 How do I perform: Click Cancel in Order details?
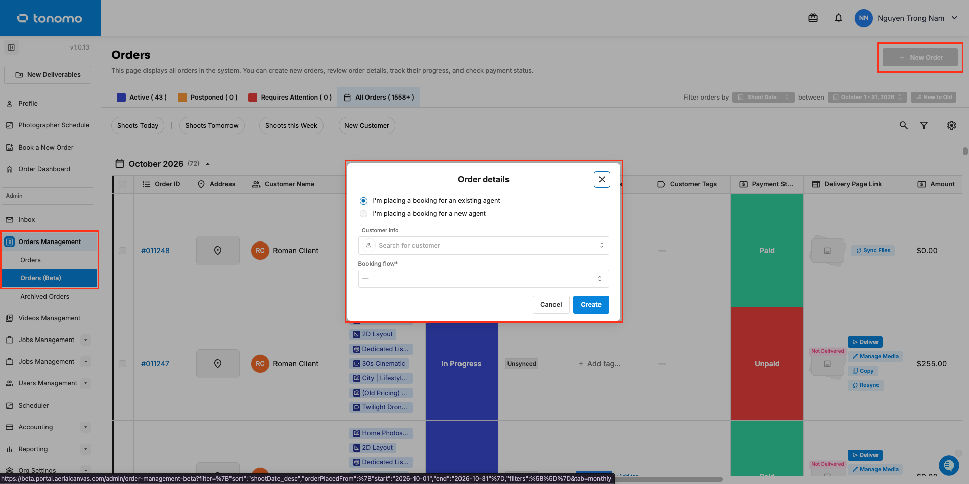[x=551, y=305]
